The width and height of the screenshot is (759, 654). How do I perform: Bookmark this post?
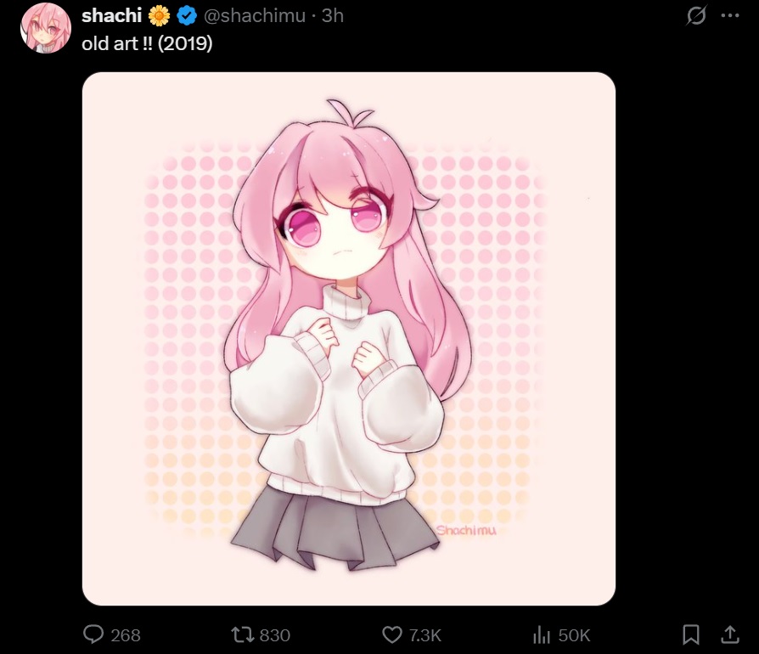(691, 634)
